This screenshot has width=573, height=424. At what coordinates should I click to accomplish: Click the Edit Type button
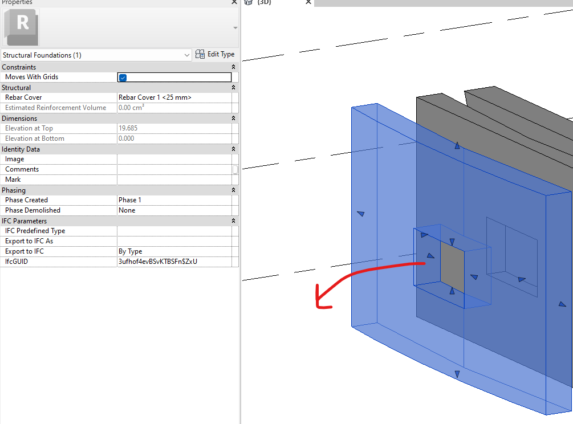click(216, 54)
